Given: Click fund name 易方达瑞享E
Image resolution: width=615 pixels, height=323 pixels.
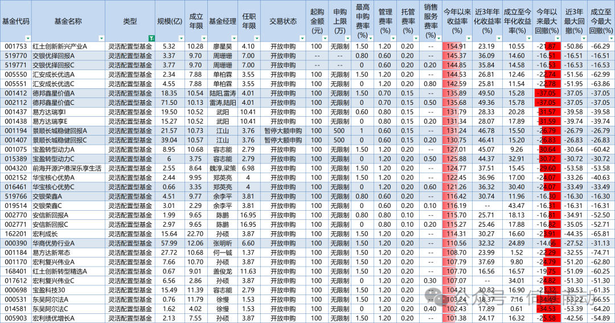Looking at the screenshot, I should pos(50,122).
